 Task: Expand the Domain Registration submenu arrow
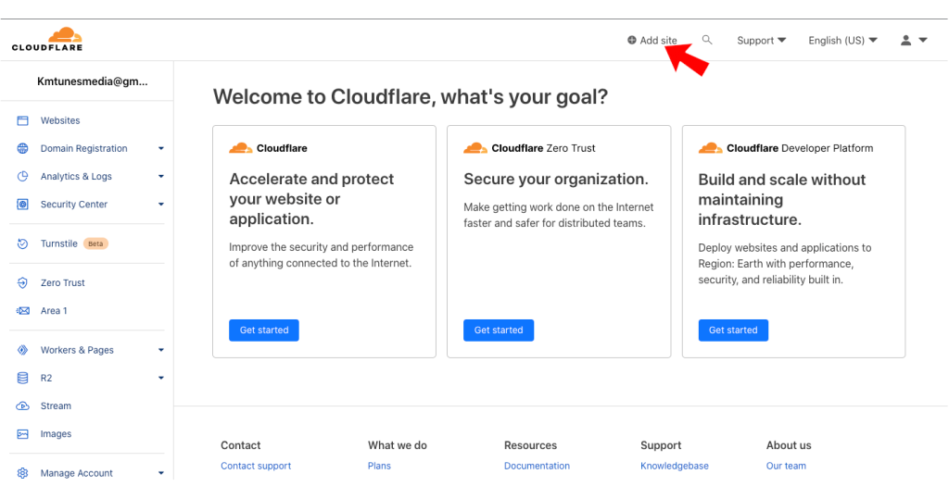[161, 148]
